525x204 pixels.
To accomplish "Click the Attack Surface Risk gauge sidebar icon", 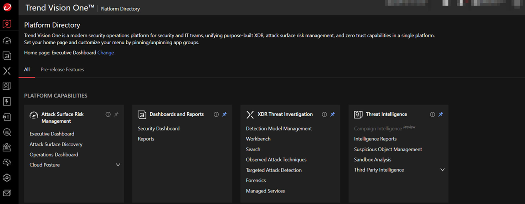I will tap(7, 41).
